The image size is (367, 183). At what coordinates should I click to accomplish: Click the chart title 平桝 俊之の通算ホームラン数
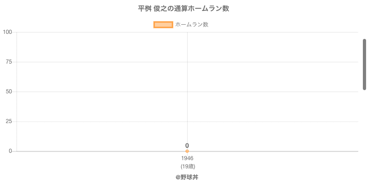coord(183,9)
